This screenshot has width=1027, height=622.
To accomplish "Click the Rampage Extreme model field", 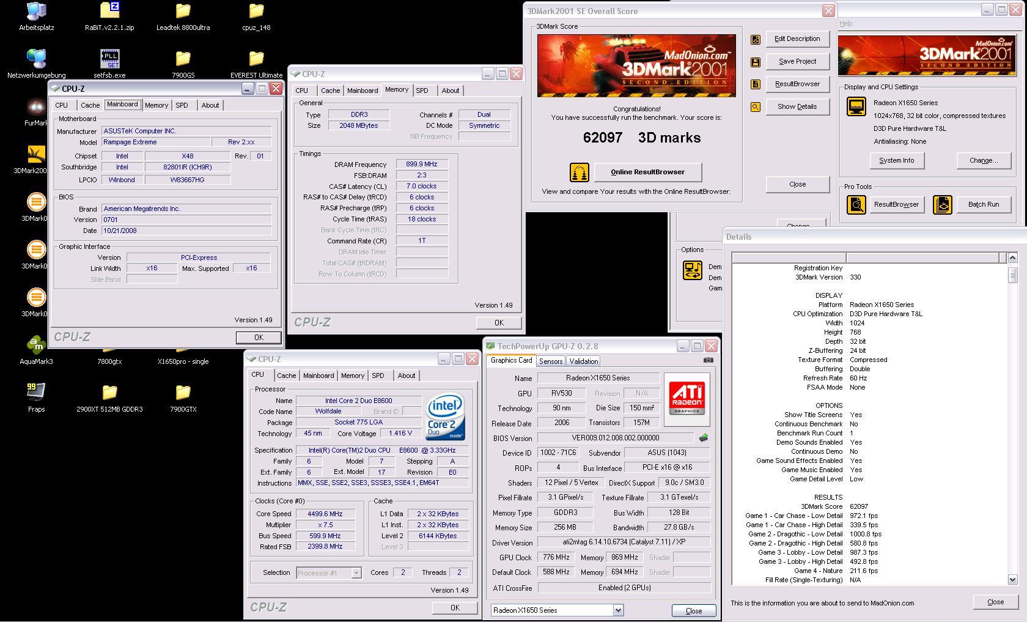I will point(156,142).
